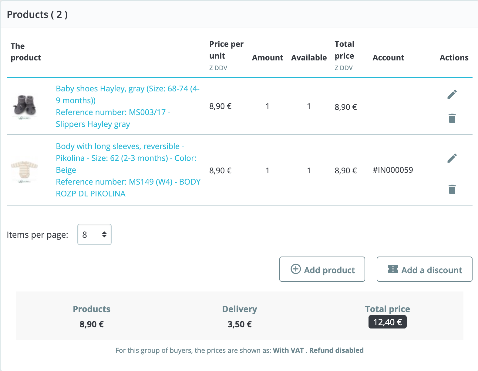Click the ticket icon in Add a discount

coord(393,269)
